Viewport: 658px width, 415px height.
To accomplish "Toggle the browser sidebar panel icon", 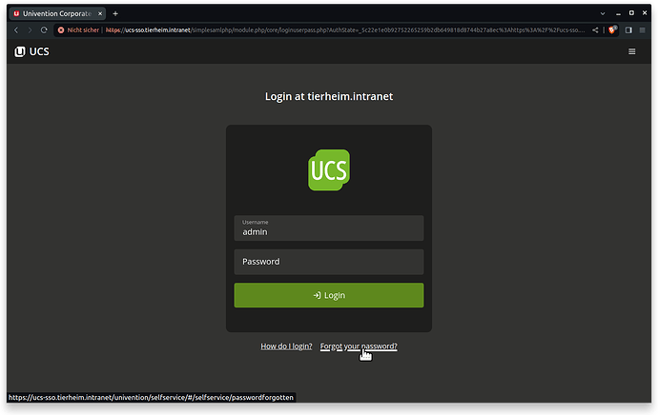I will tap(628, 30).
